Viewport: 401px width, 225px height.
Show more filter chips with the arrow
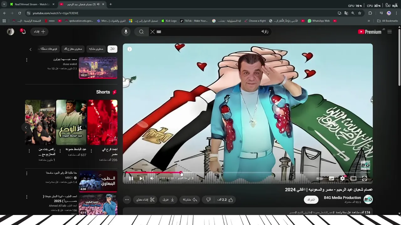click(30, 49)
